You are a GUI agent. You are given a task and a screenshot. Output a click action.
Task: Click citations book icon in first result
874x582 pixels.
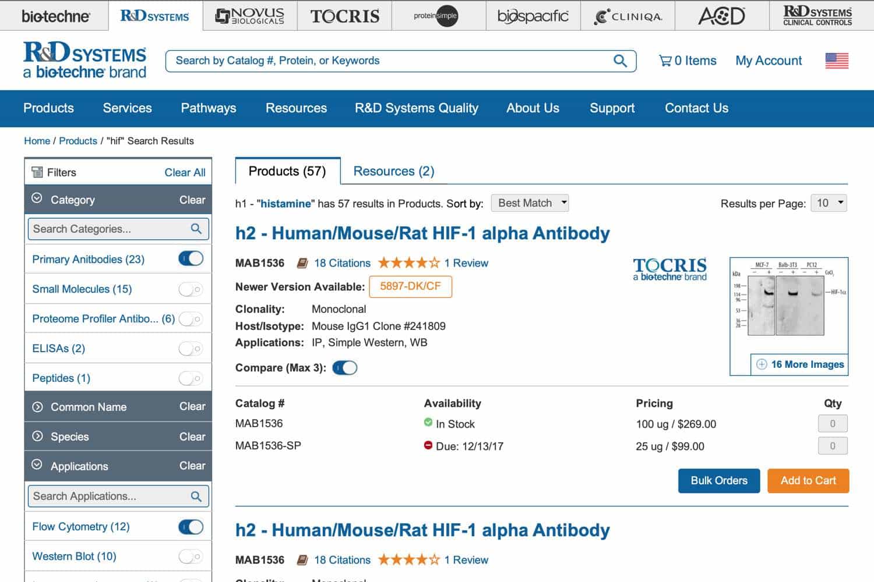coord(302,263)
